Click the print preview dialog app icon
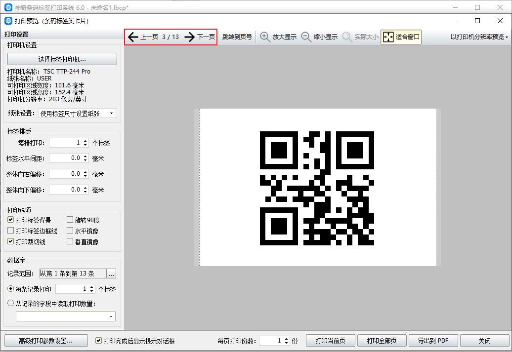The height and width of the screenshot is (352, 512). 8,21
